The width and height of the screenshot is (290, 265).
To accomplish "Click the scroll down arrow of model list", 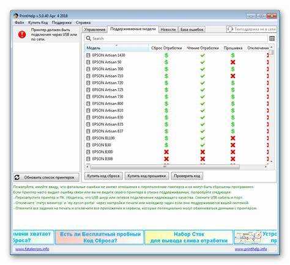I will [272, 162].
